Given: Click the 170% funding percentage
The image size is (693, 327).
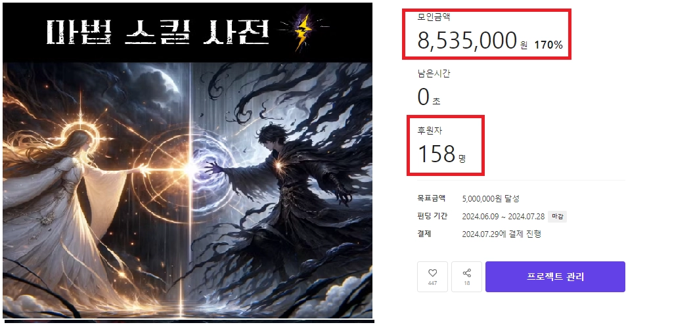Looking at the screenshot, I should [x=548, y=45].
